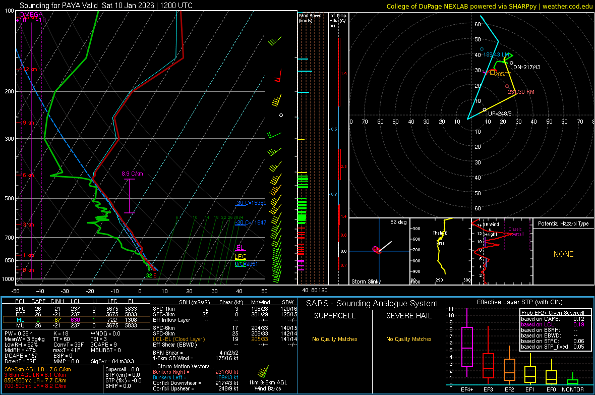The width and height of the screenshot is (595, 395).
Task: Click the 'MeanW = 3.6g/kg' value
Action: [25, 339]
